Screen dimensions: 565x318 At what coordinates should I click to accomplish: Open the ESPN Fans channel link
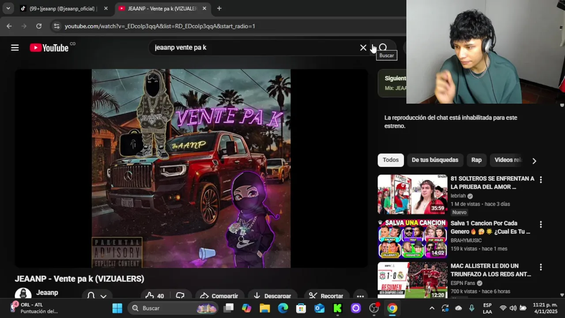(463, 283)
